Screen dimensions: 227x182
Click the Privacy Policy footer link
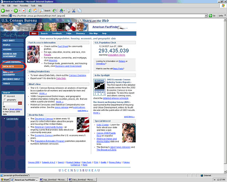(115, 162)
